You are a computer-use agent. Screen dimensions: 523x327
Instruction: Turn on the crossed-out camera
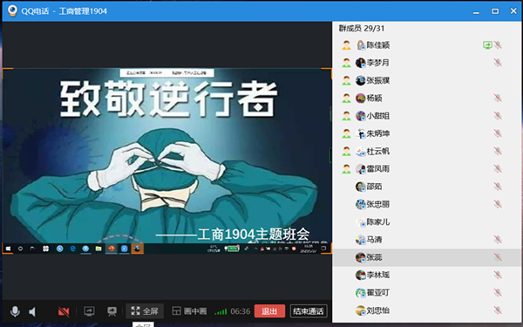(x=64, y=312)
